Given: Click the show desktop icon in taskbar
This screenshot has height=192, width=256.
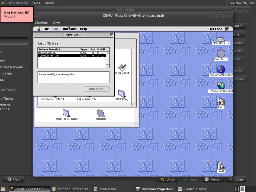Looking at the screenshot, I should tap(3, 189).
